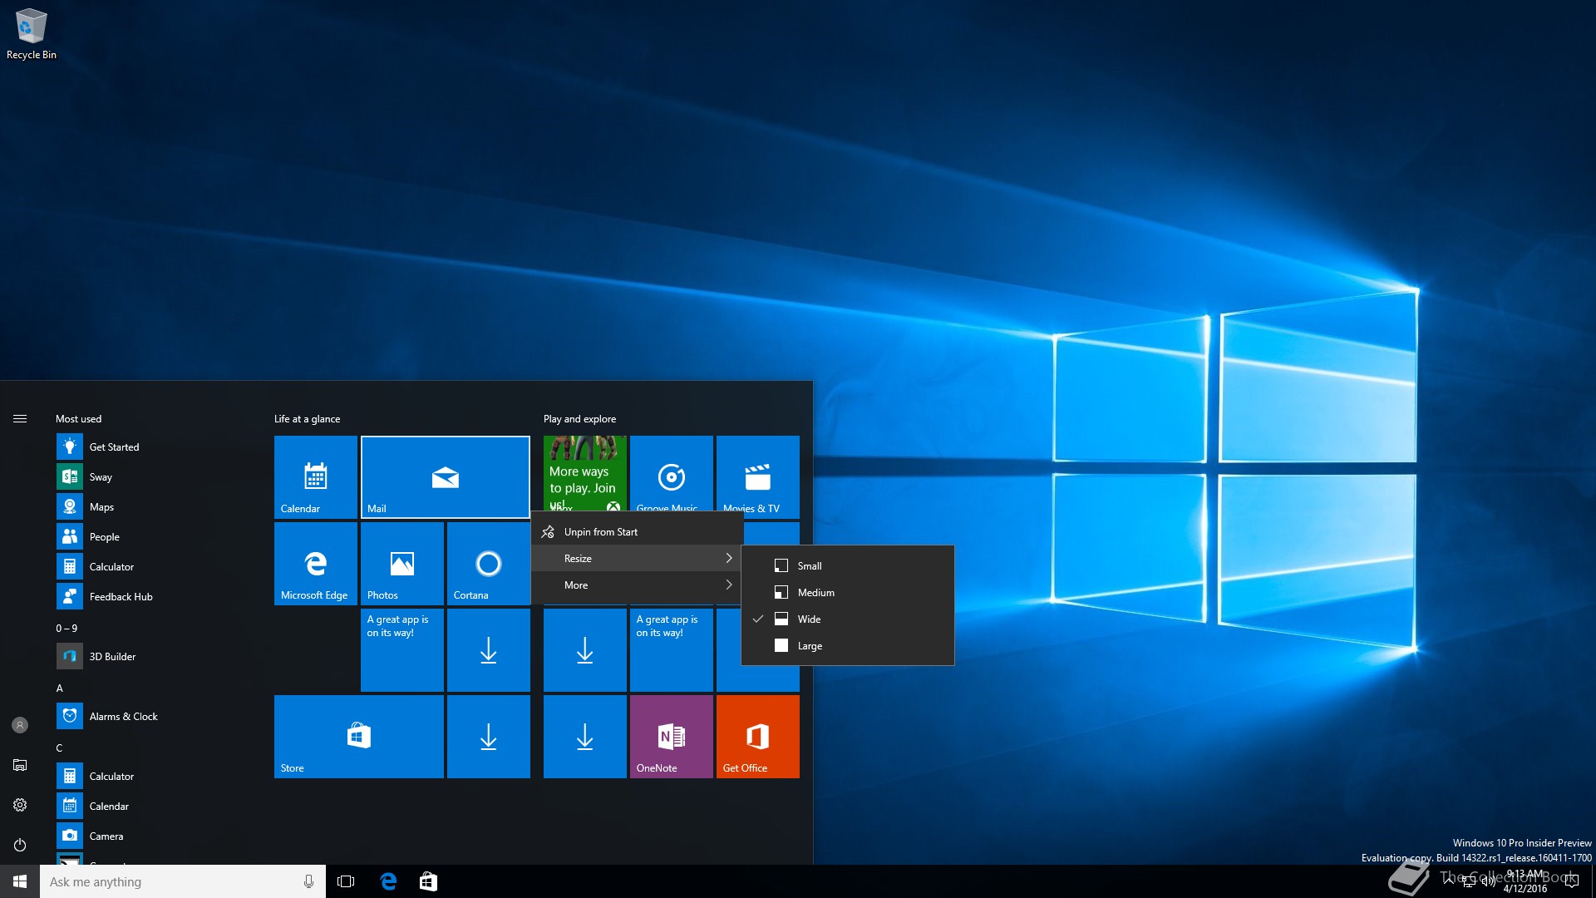Open File Explorer from Start sidebar
1596x898 pixels.
[20, 765]
